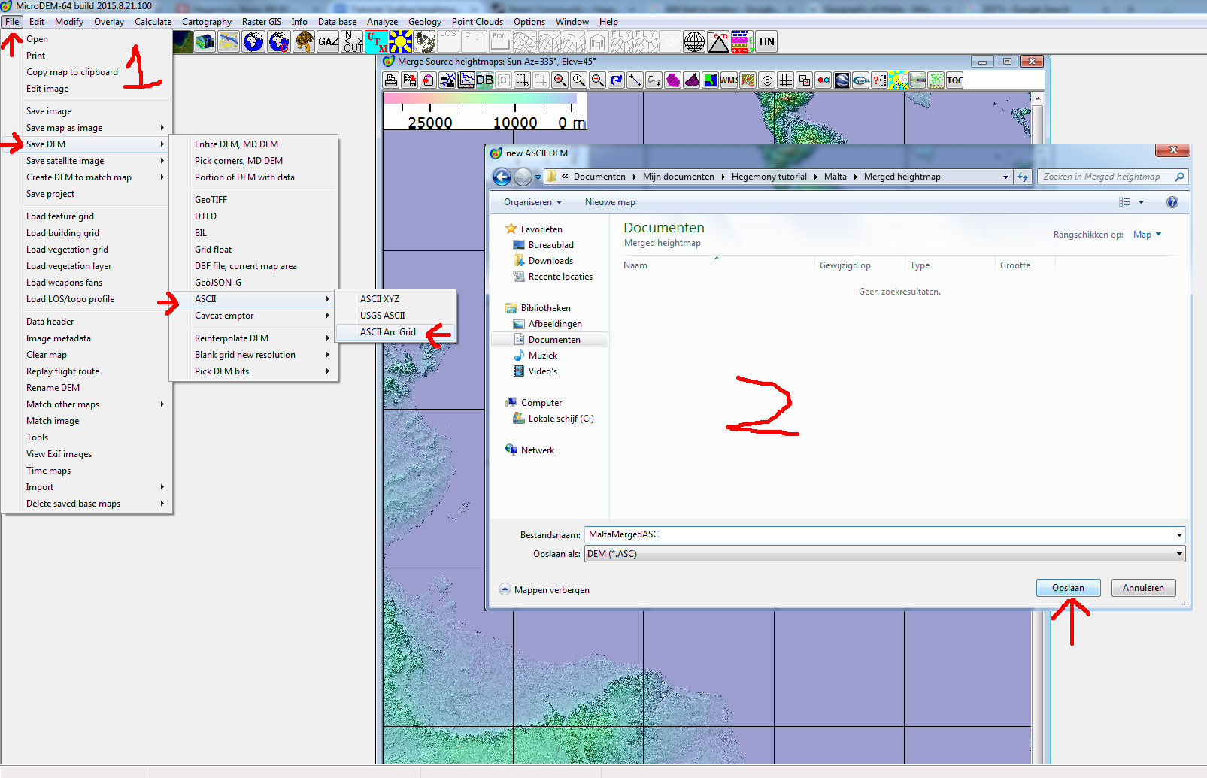The width and height of the screenshot is (1207, 778).
Task: Select Copy map to clipboard
Action: click(89, 72)
